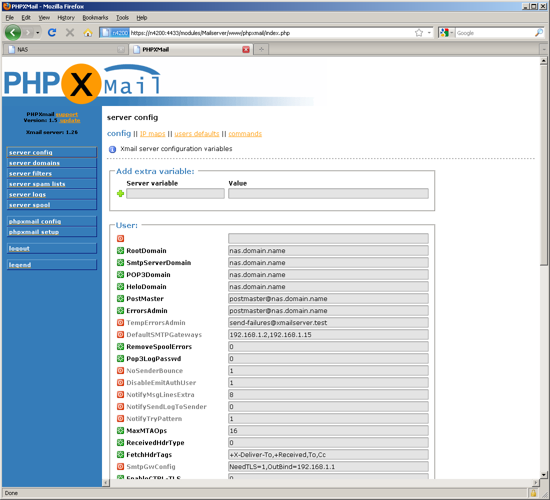The height and width of the screenshot is (500, 550).
Task: Open the View menu
Action: click(x=44, y=17)
